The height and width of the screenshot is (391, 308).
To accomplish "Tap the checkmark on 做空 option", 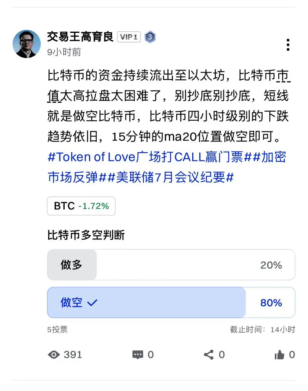I will pos(92,303).
